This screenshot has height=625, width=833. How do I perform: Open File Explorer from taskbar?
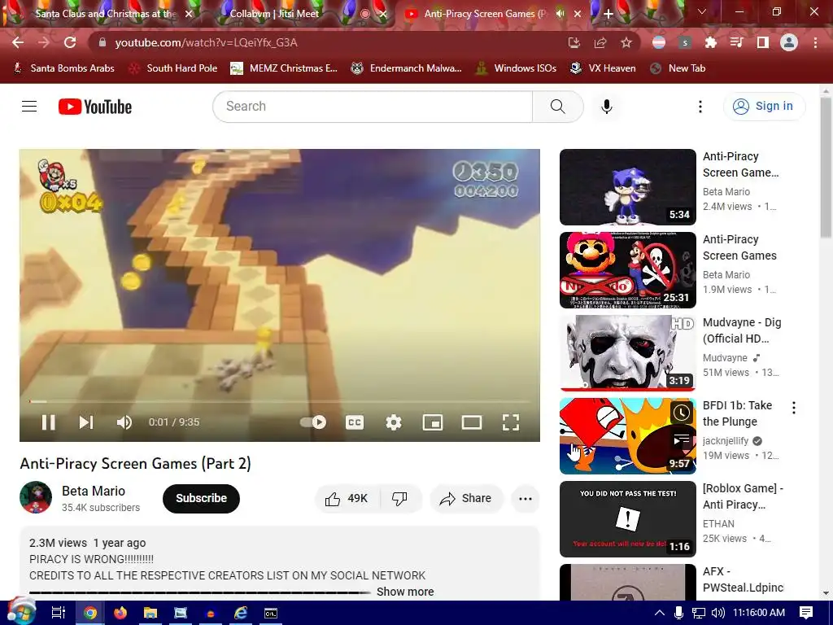[150, 614]
